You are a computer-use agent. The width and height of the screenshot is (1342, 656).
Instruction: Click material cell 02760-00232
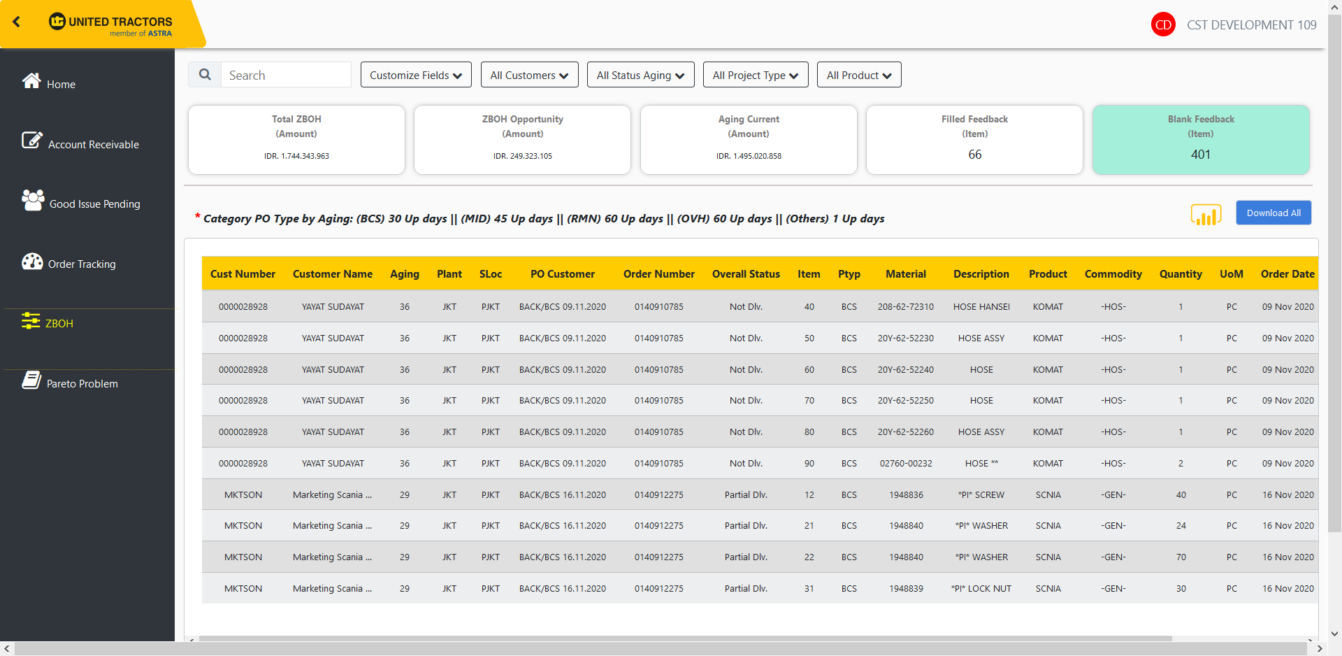(906, 463)
